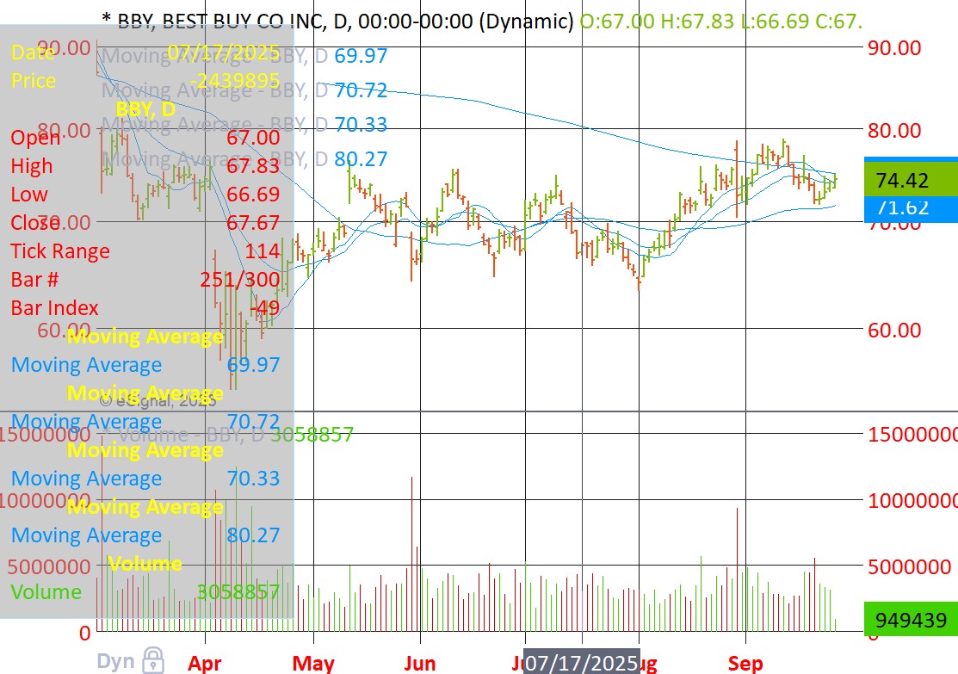Click the Open value 67.00 in data window
Viewport: 958px width, 674px height.
(252, 138)
